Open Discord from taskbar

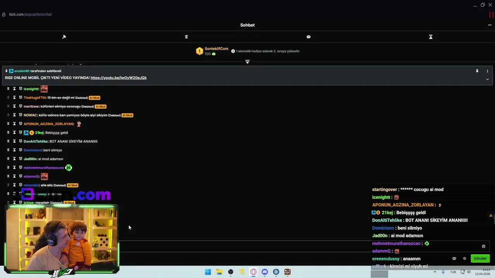click(265, 272)
